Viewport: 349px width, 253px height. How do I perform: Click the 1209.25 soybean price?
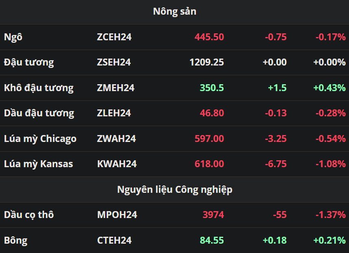click(206, 62)
